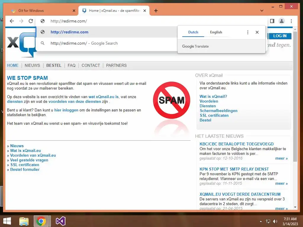The height and width of the screenshot is (227, 303).
Task: Open 'SSL certificaten' link in bottom list
Action: 25,165
